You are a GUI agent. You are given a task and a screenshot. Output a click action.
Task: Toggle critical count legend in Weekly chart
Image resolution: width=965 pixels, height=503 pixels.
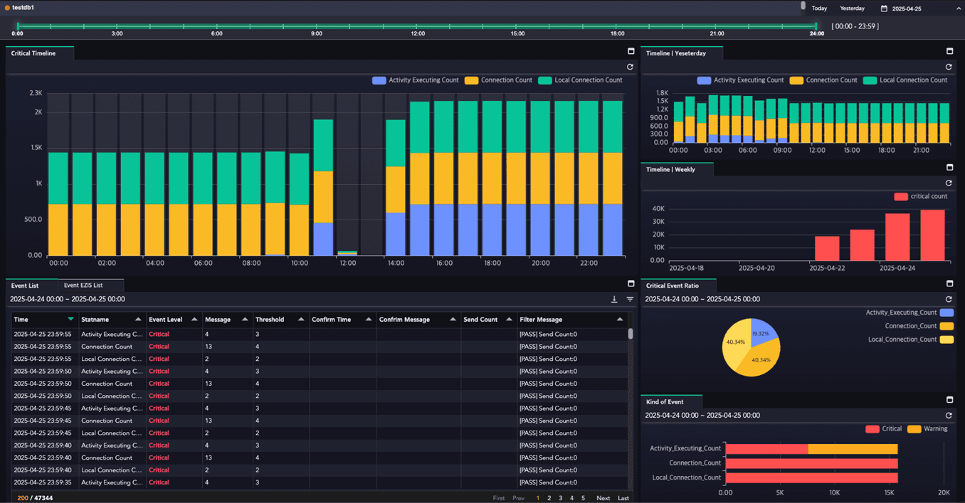921,196
